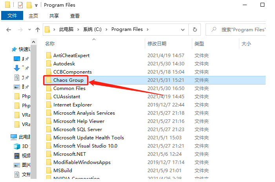Select the Microsoft.NET folder icon
This screenshot has height=182, width=275.
click(x=49, y=154)
